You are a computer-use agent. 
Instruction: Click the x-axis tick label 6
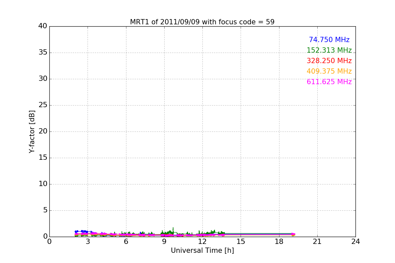(x=126, y=242)
